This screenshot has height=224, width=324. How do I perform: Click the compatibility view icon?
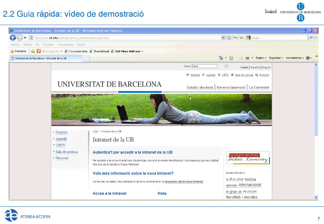tap(229, 38)
